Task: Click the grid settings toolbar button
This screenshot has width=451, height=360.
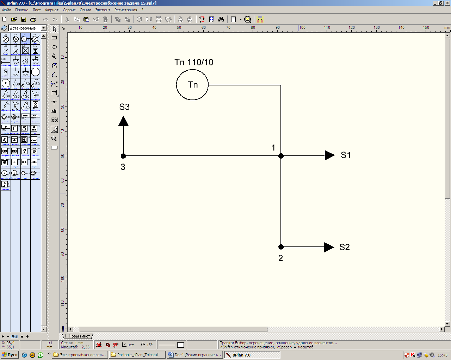Action: [x=234, y=19]
